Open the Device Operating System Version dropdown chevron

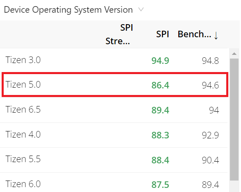[141, 9]
